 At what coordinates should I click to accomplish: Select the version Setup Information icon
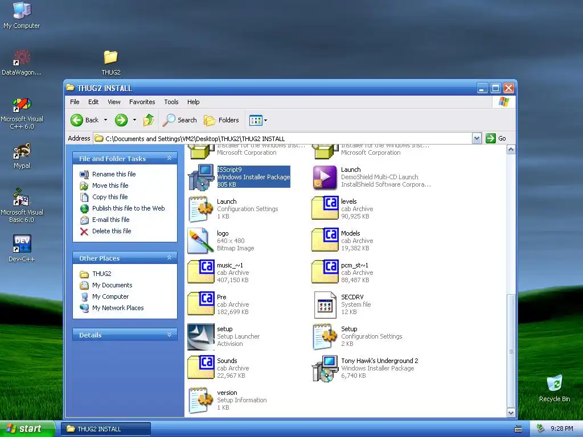[201, 400]
